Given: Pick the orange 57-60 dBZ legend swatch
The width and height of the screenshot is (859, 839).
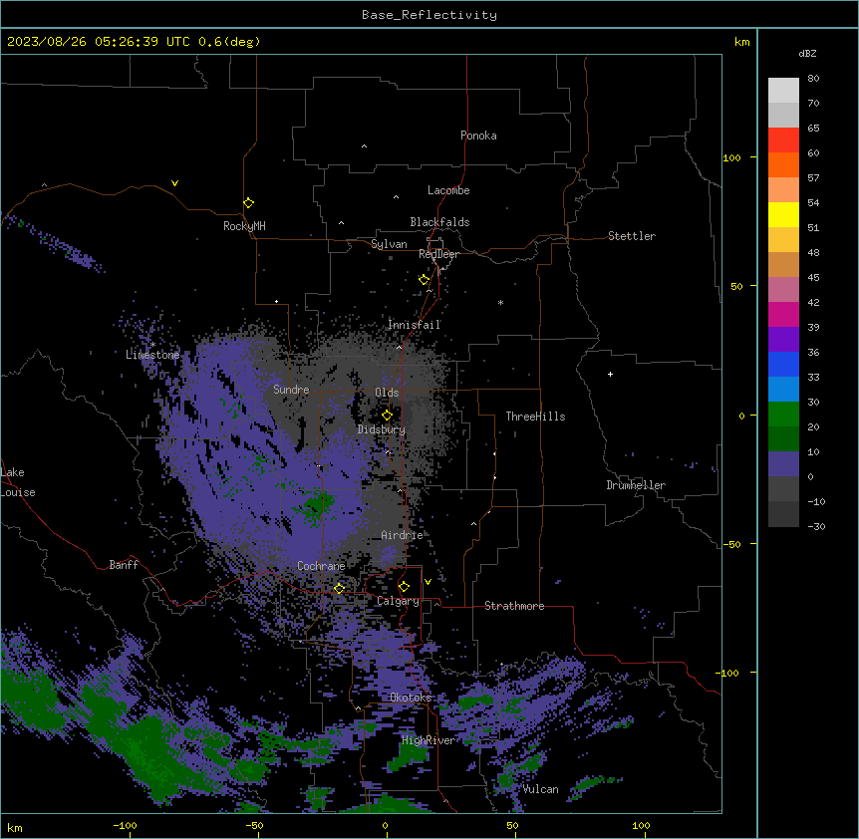Looking at the screenshot, I should click(783, 164).
